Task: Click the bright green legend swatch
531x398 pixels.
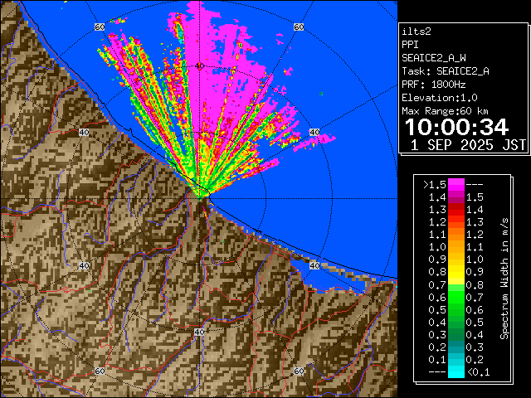Action: tap(455, 297)
